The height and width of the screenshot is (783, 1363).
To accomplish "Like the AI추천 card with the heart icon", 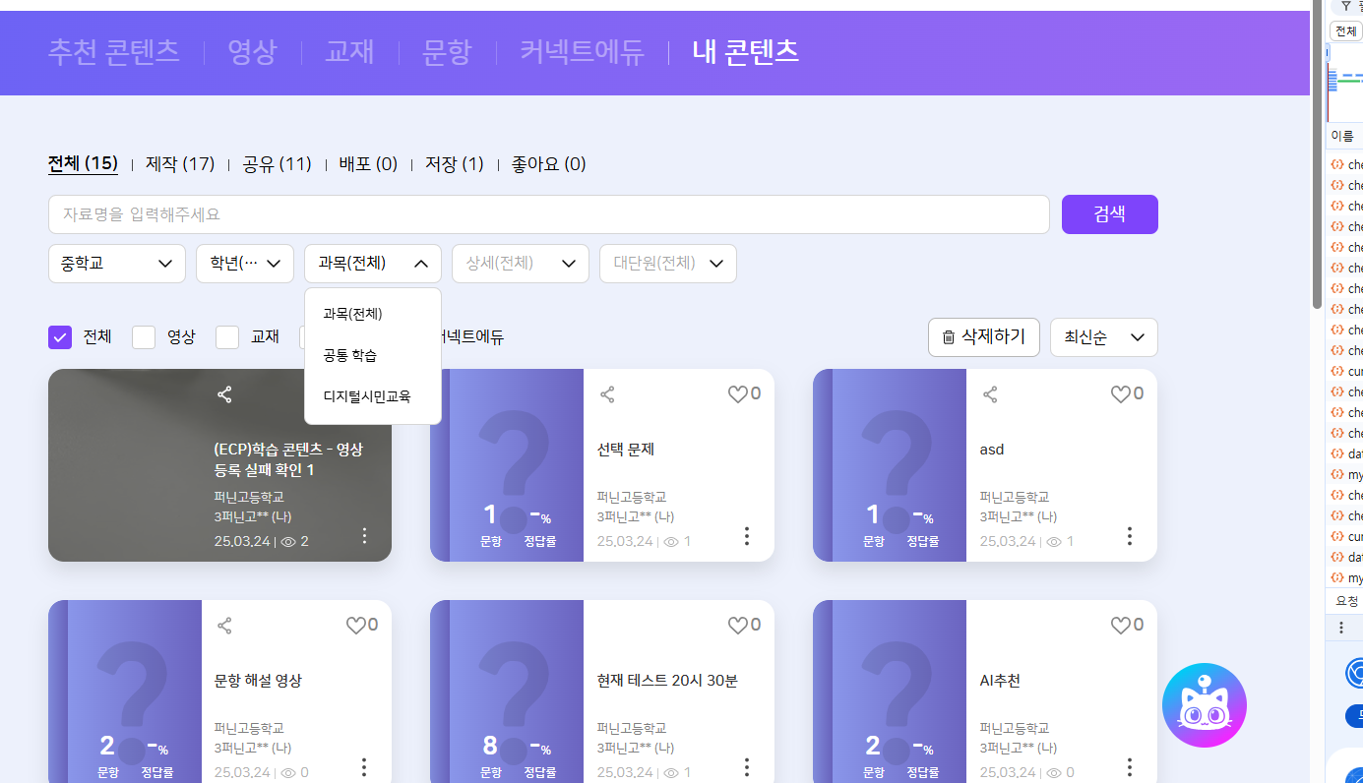I will pos(1120,626).
